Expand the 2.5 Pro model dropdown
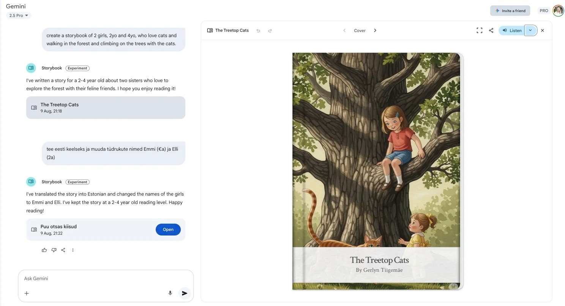 point(19,16)
